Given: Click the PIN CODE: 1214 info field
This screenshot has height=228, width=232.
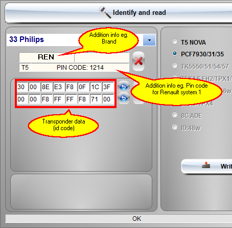Looking at the screenshot, I should point(80,68).
